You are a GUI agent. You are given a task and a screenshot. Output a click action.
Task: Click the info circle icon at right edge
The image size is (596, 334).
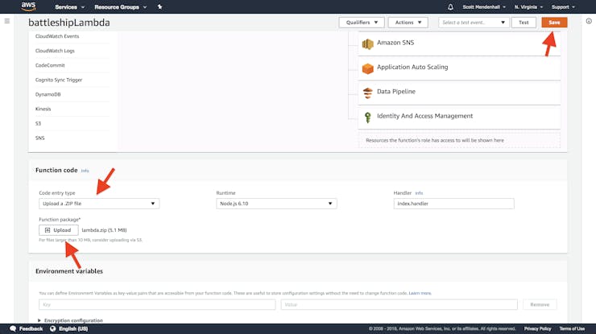(x=589, y=21)
